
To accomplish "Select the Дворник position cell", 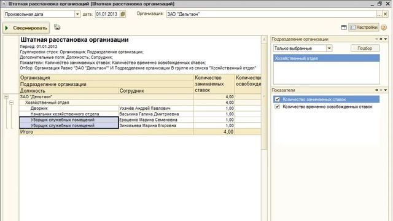I will (69, 108).
